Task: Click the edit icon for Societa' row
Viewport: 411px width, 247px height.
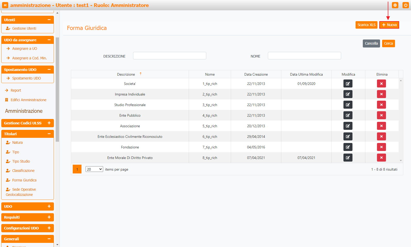Action: pyautogui.click(x=348, y=84)
